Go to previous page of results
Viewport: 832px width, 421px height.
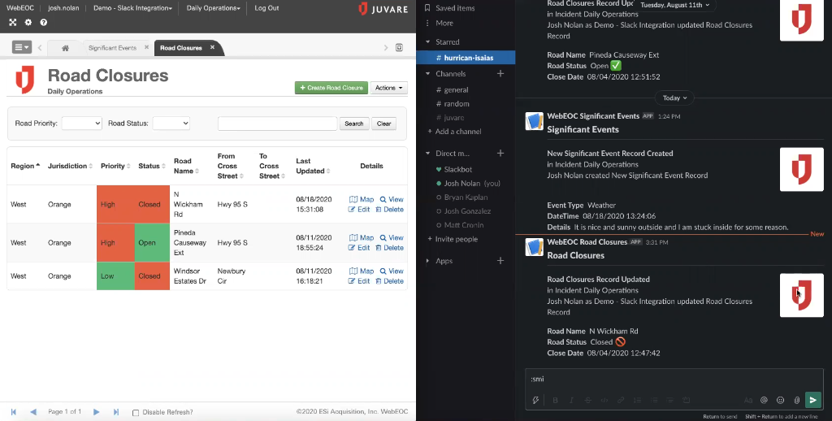click(x=33, y=412)
